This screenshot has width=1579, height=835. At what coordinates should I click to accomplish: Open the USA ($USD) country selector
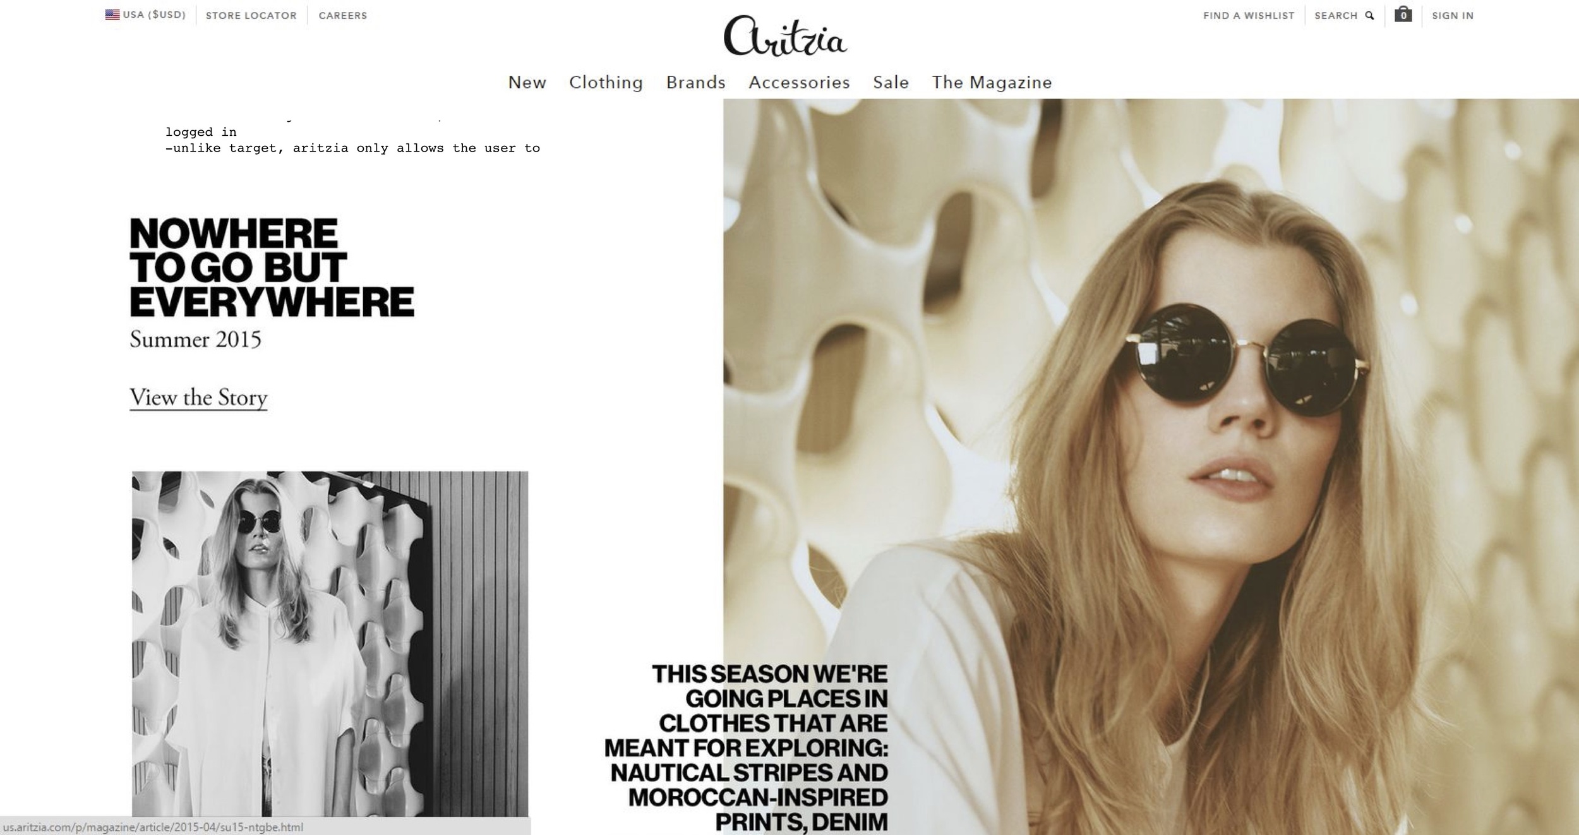(146, 15)
